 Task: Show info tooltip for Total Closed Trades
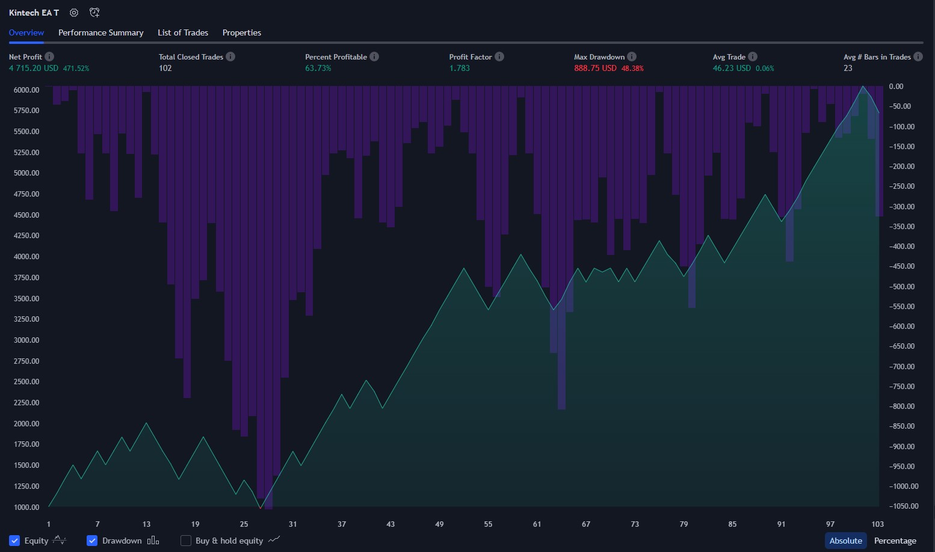[230, 57]
